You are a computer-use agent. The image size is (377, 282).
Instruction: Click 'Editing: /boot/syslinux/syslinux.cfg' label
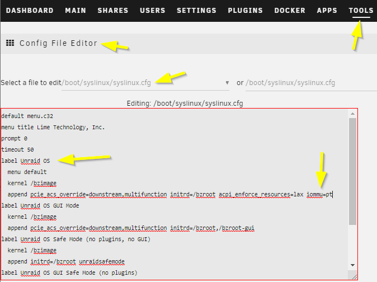pos(185,104)
